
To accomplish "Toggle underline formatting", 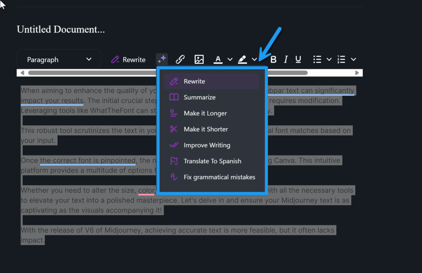I will [x=298, y=59].
